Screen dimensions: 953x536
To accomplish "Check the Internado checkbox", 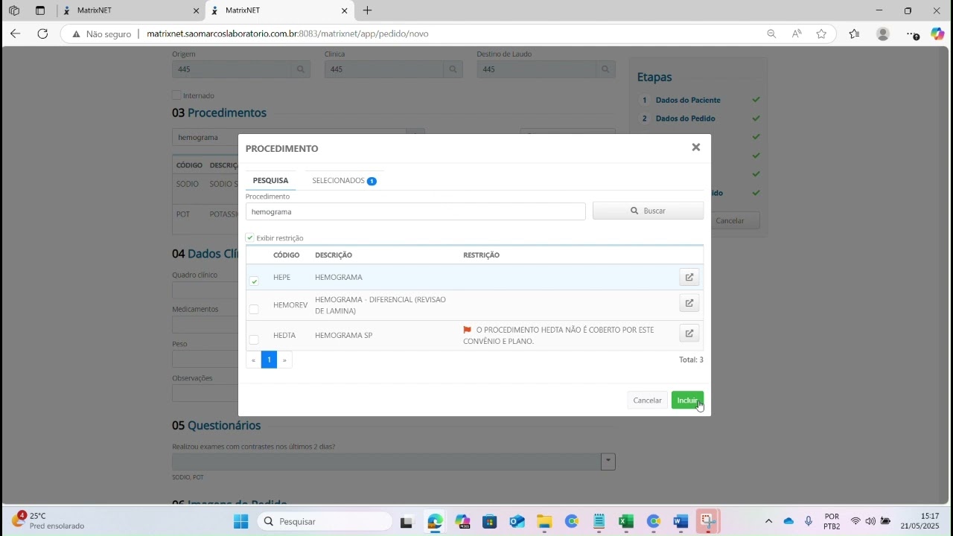I will coord(176,95).
